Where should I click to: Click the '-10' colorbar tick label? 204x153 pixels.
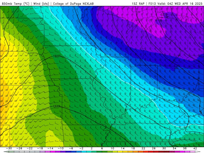pos(61,148)
